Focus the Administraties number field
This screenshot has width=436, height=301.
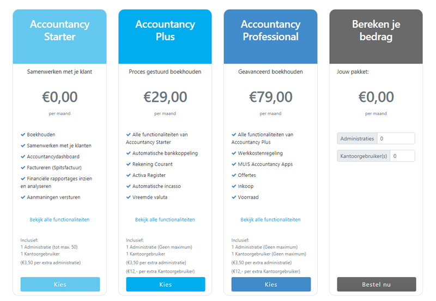point(396,139)
